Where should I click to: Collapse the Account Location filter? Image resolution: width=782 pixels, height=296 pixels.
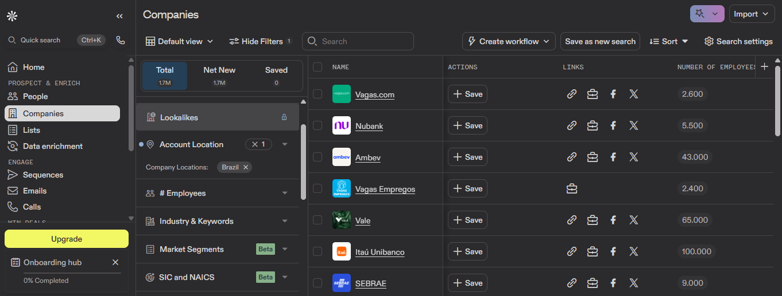point(285,144)
